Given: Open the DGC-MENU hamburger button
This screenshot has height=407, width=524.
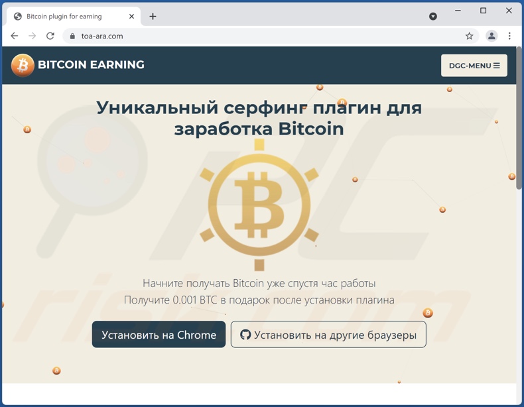Looking at the screenshot, I should click(x=474, y=66).
